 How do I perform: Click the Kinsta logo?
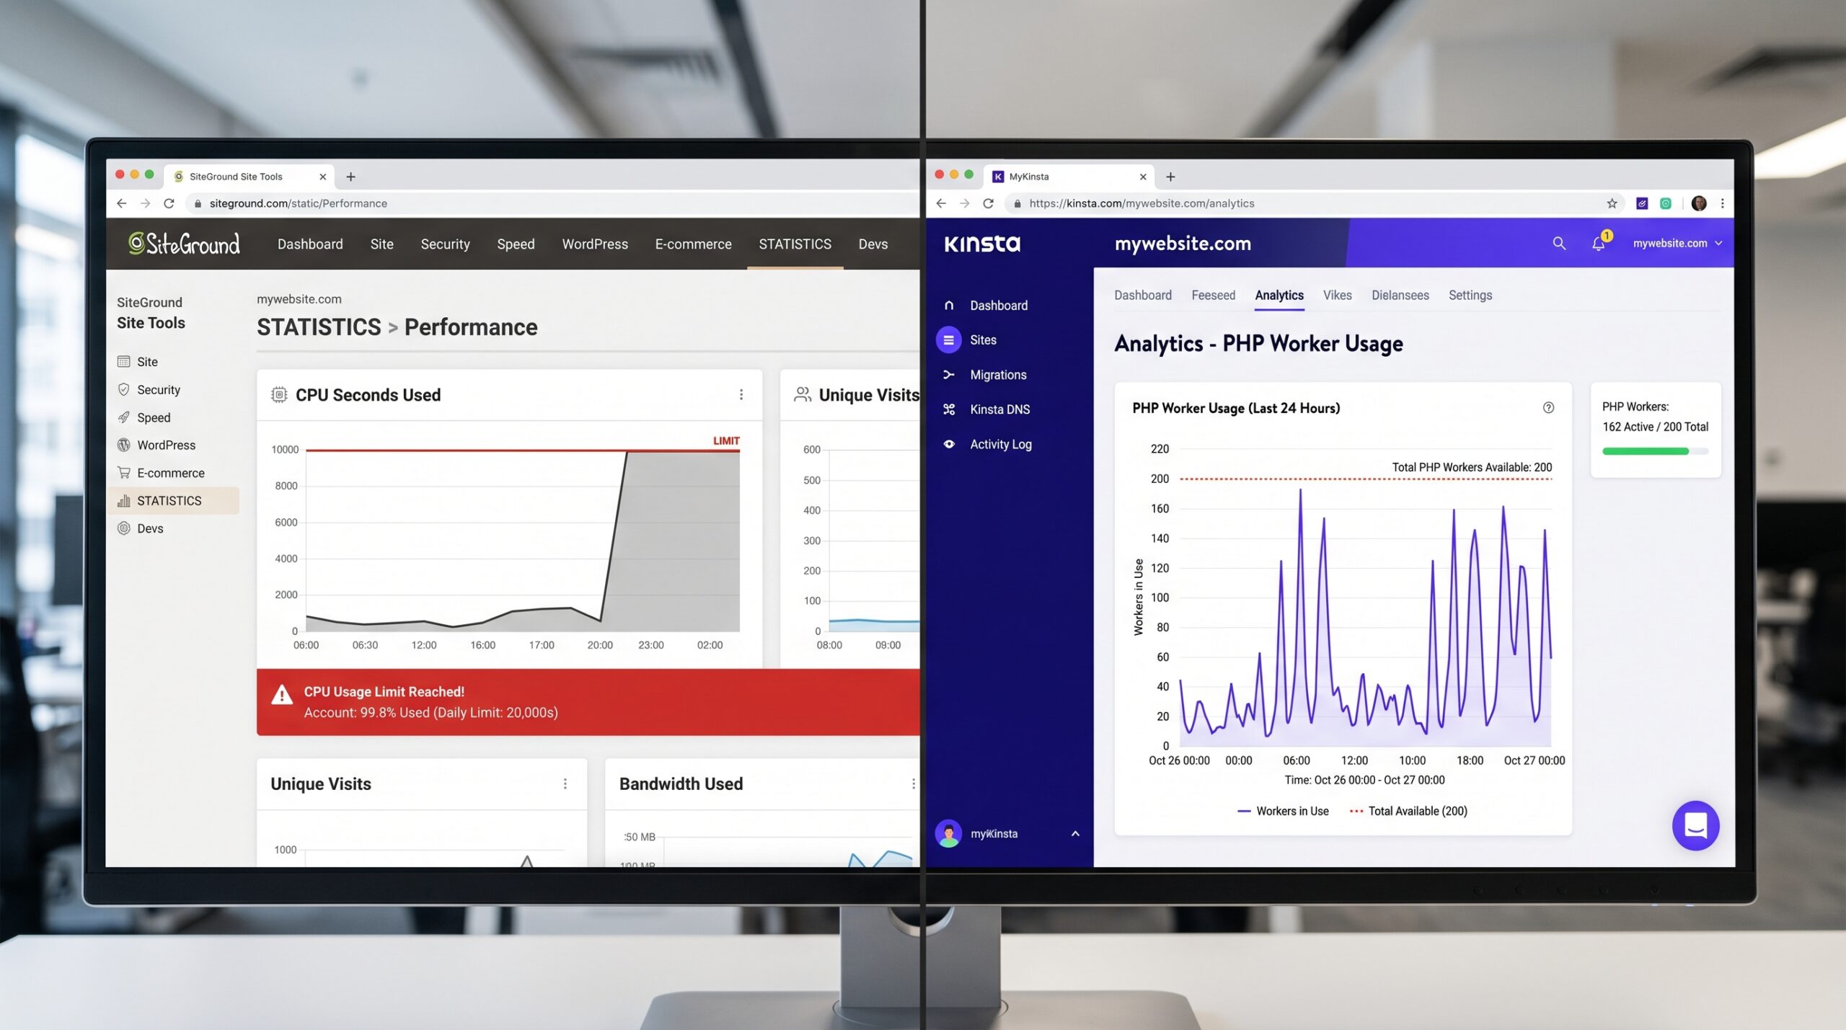(x=982, y=244)
